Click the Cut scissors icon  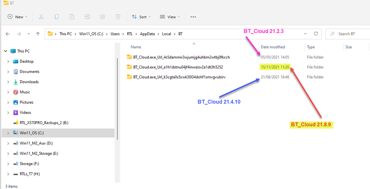coord(41,17)
